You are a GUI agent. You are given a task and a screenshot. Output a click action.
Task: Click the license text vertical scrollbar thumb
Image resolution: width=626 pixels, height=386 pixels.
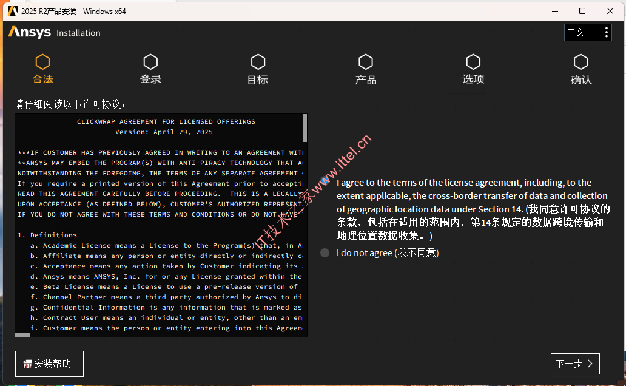[305, 128]
